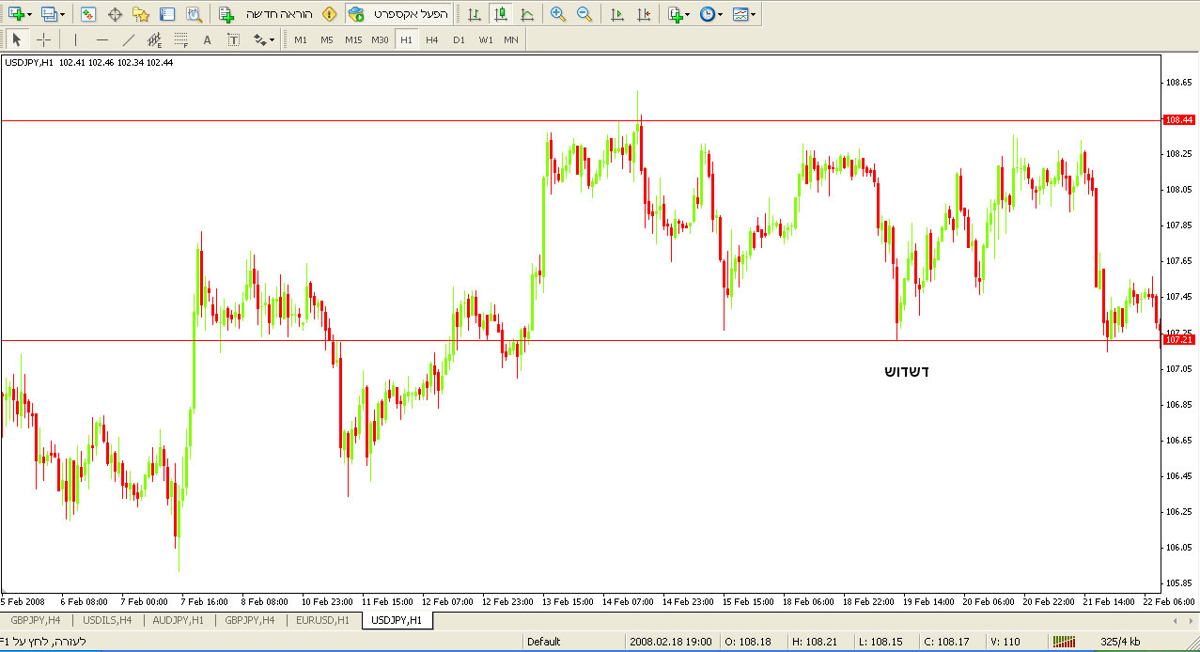
Task: Toggle the chart auto scroll button
Action: 616,14
